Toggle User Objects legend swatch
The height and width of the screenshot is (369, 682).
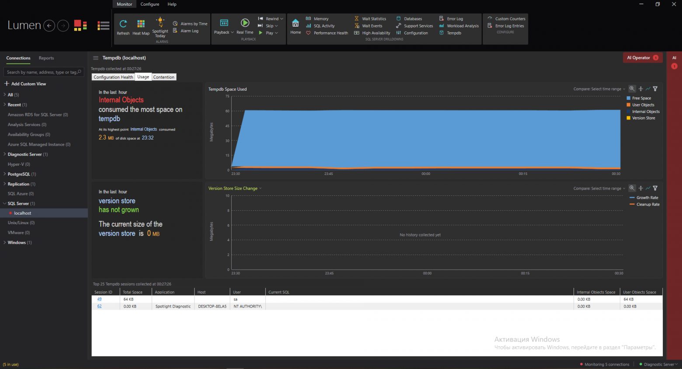(x=628, y=105)
